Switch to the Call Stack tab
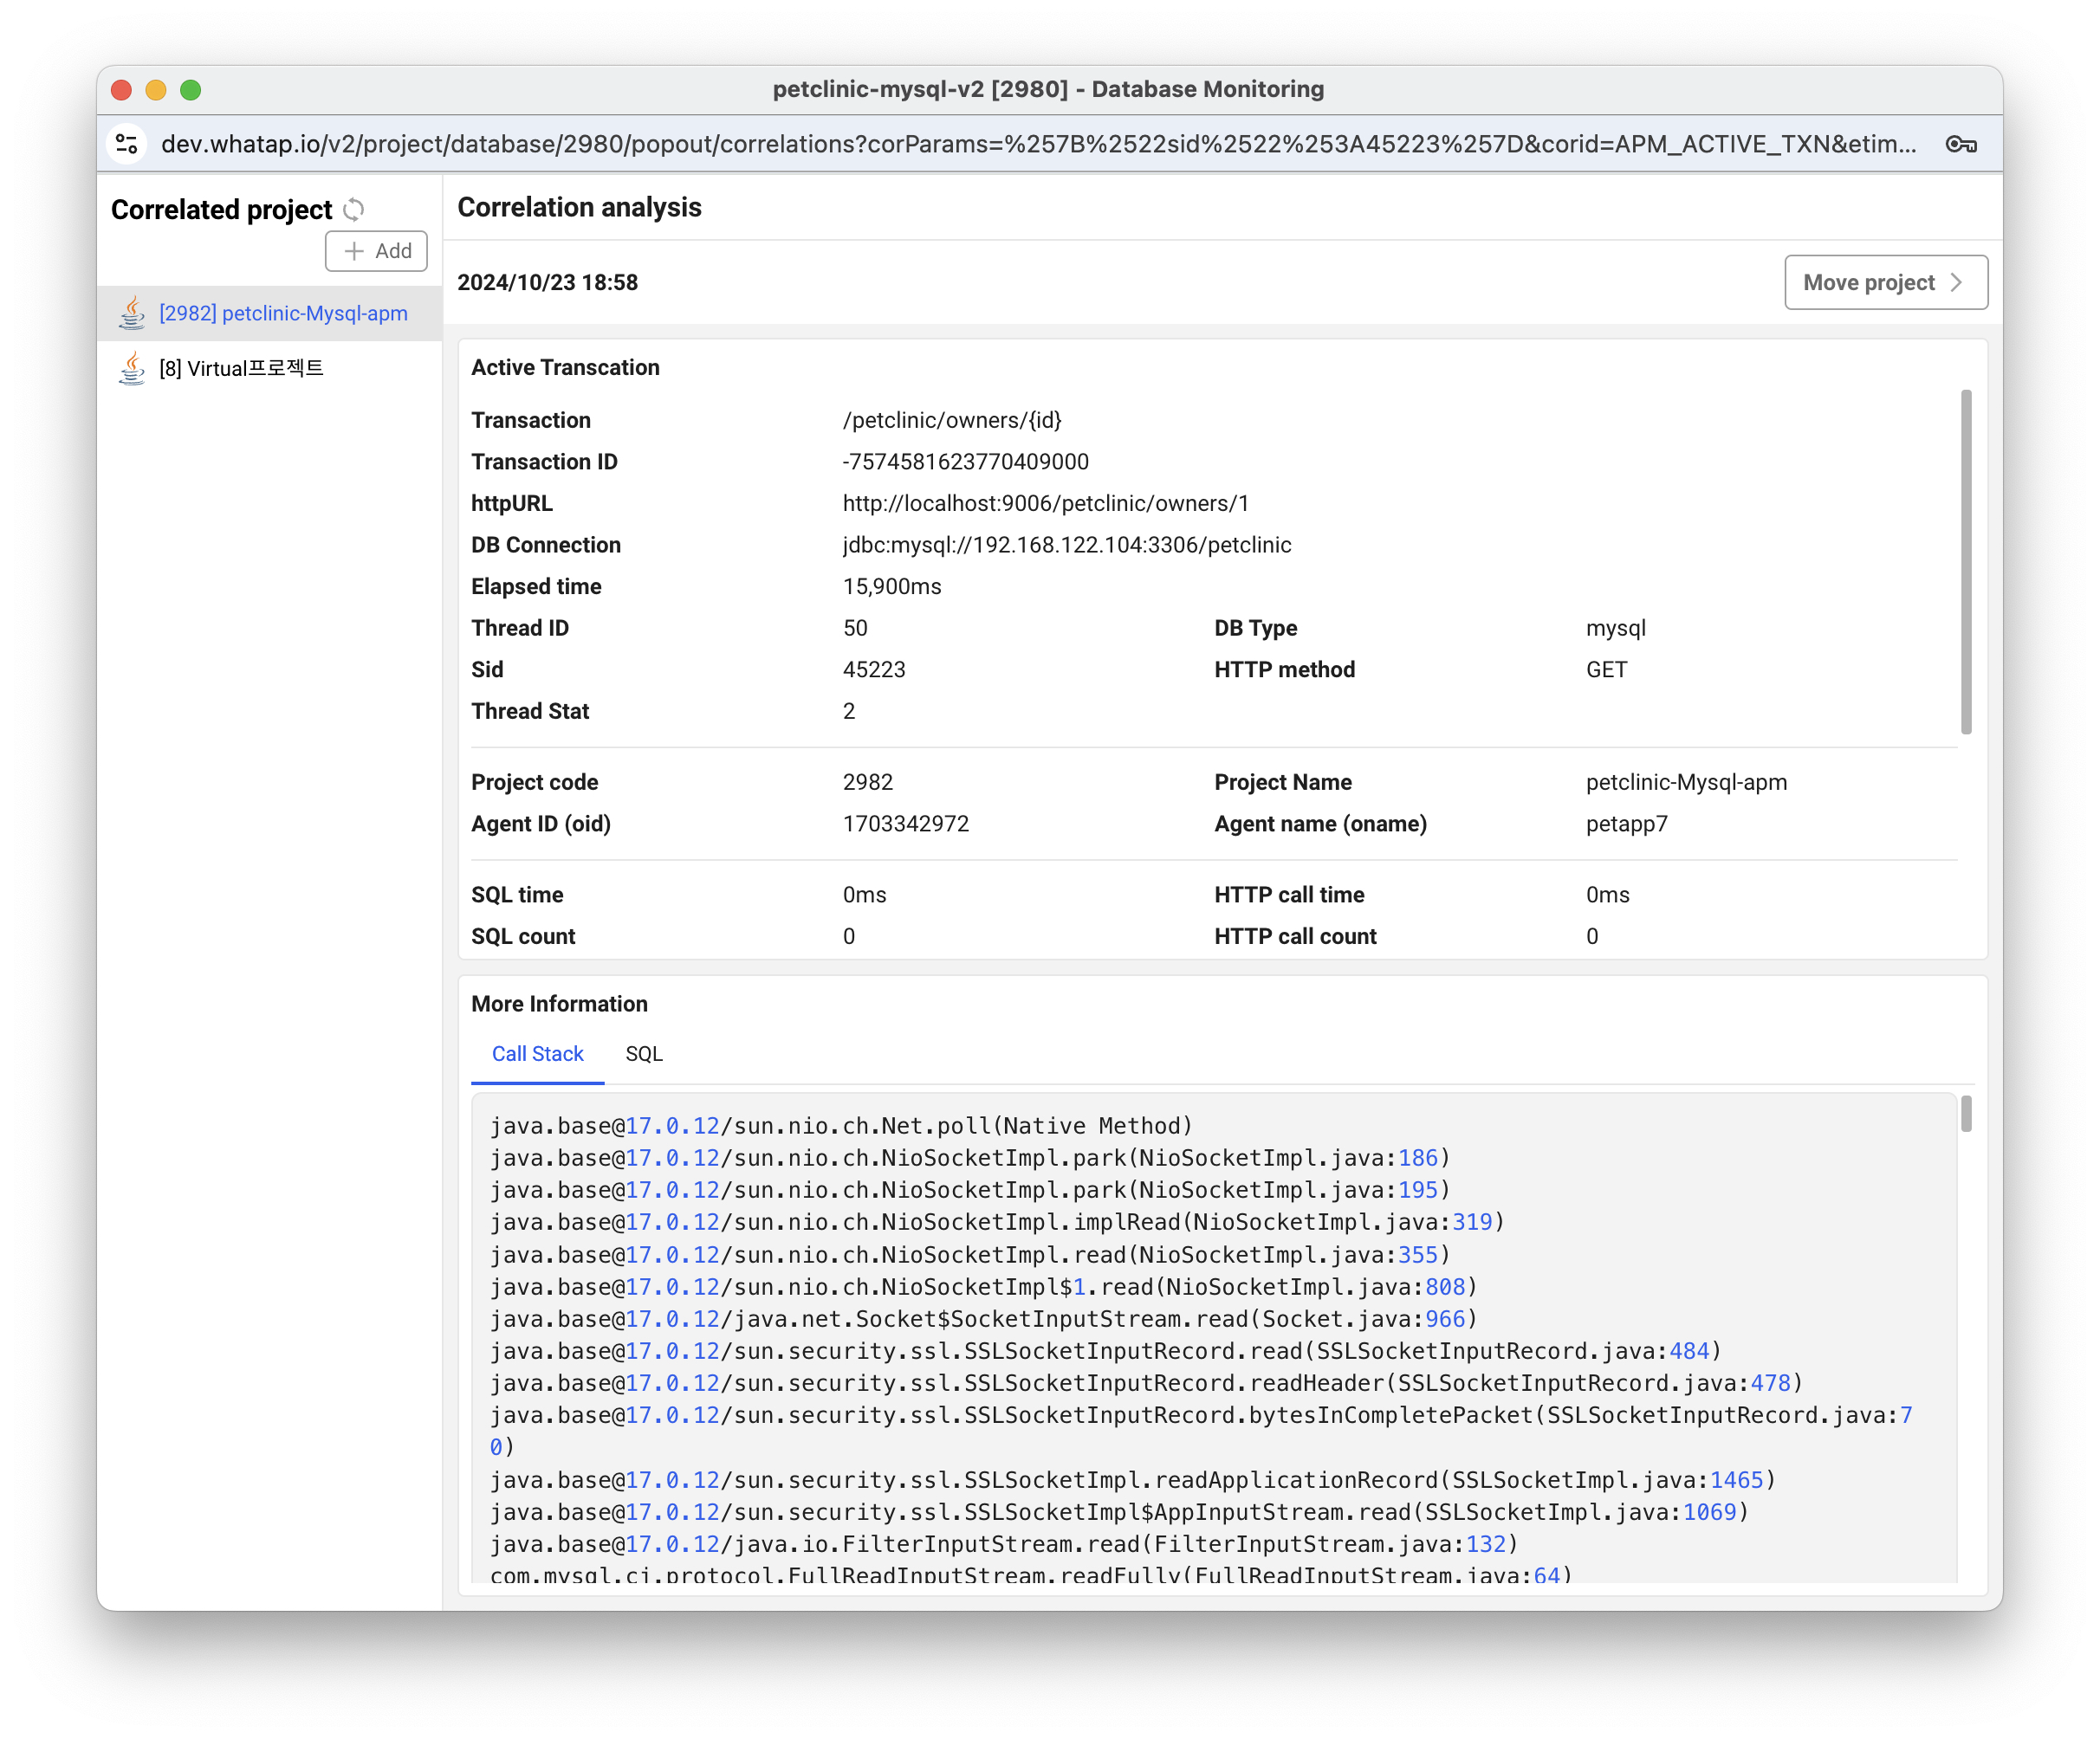The image size is (2100, 1739). coord(537,1053)
